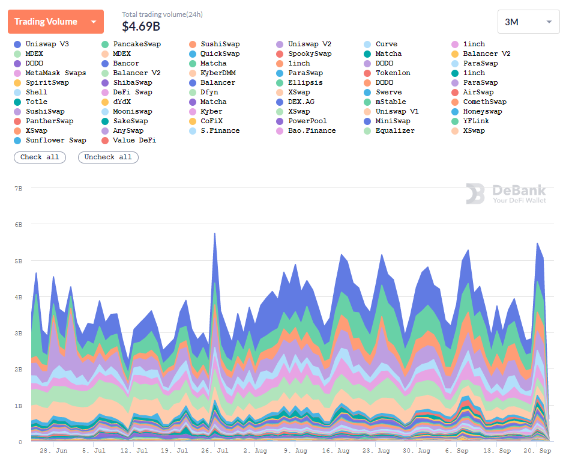Click the green mStable legend dot
569x461 pixels.
[367, 102]
